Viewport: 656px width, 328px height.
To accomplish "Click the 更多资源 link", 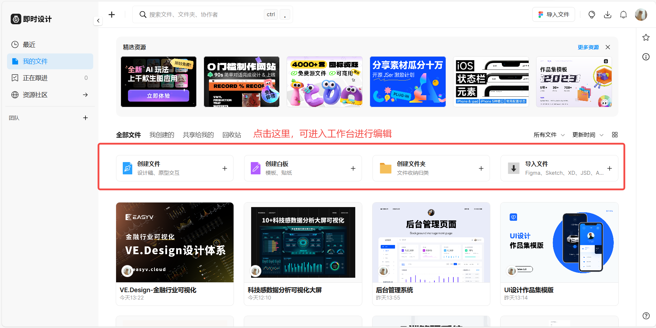I will [x=588, y=47].
